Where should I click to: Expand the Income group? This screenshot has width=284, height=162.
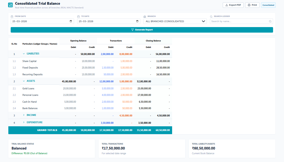point(24,115)
